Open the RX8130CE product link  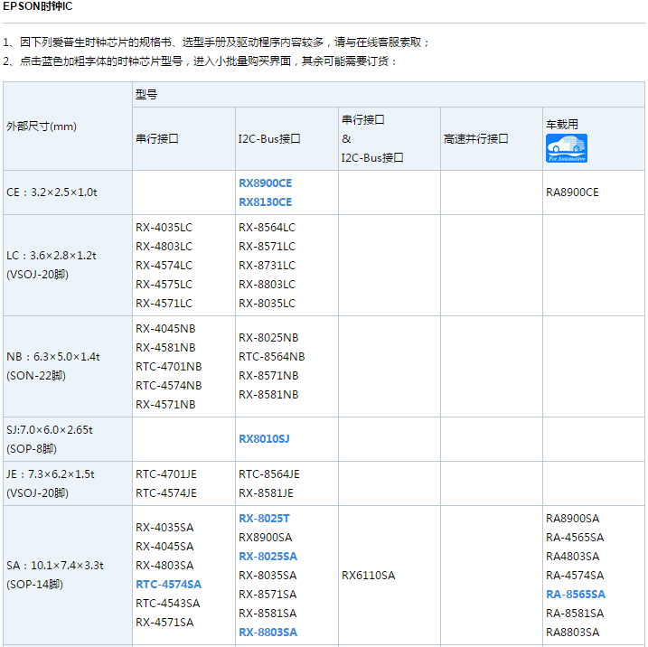click(x=265, y=202)
